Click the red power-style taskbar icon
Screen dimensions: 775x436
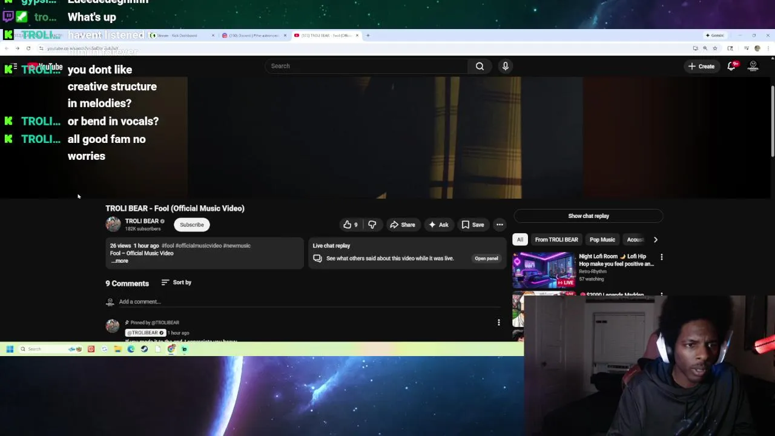point(91,349)
